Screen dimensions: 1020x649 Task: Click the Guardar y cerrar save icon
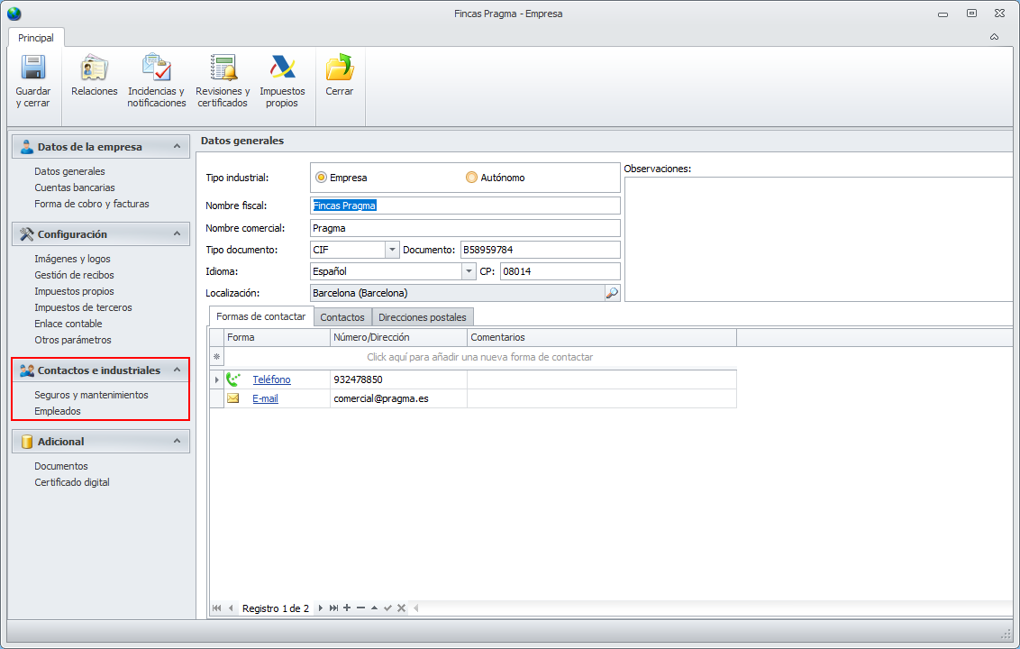pyautogui.click(x=33, y=69)
